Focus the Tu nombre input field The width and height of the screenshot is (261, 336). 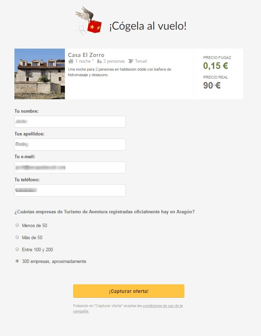coord(70,122)
